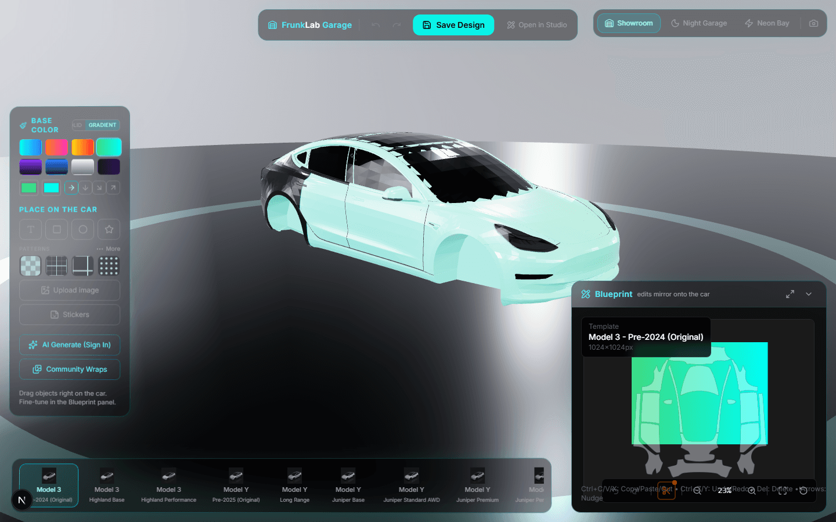This screenshot has height=522, width=836.
Task: Click AI Generate (Sign In)
Action: (70, 345)
